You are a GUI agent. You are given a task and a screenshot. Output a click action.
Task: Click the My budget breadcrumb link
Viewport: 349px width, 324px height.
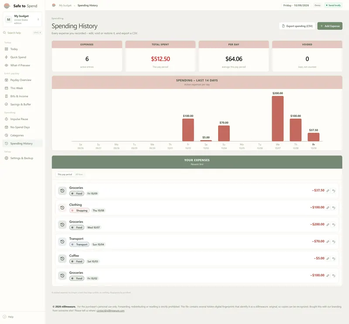[65, 5]
